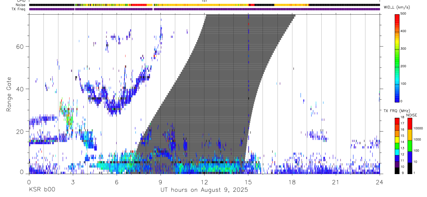Click the '400' value on WID scale

pyautogui.click(x=403, y=31)
